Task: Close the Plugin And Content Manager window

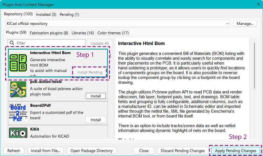Action: coord(258,4)
